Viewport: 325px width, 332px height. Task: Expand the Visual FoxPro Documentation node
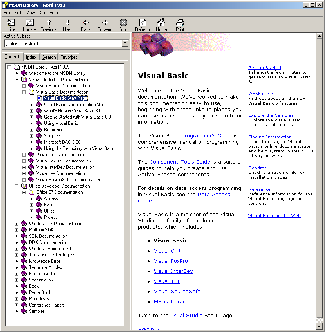pos(24,161)
